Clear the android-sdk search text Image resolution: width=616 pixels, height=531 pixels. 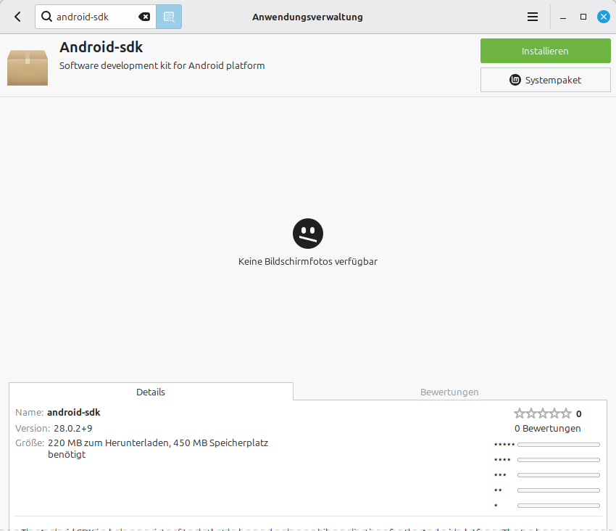pyautogui.click(x=144, y=17)
